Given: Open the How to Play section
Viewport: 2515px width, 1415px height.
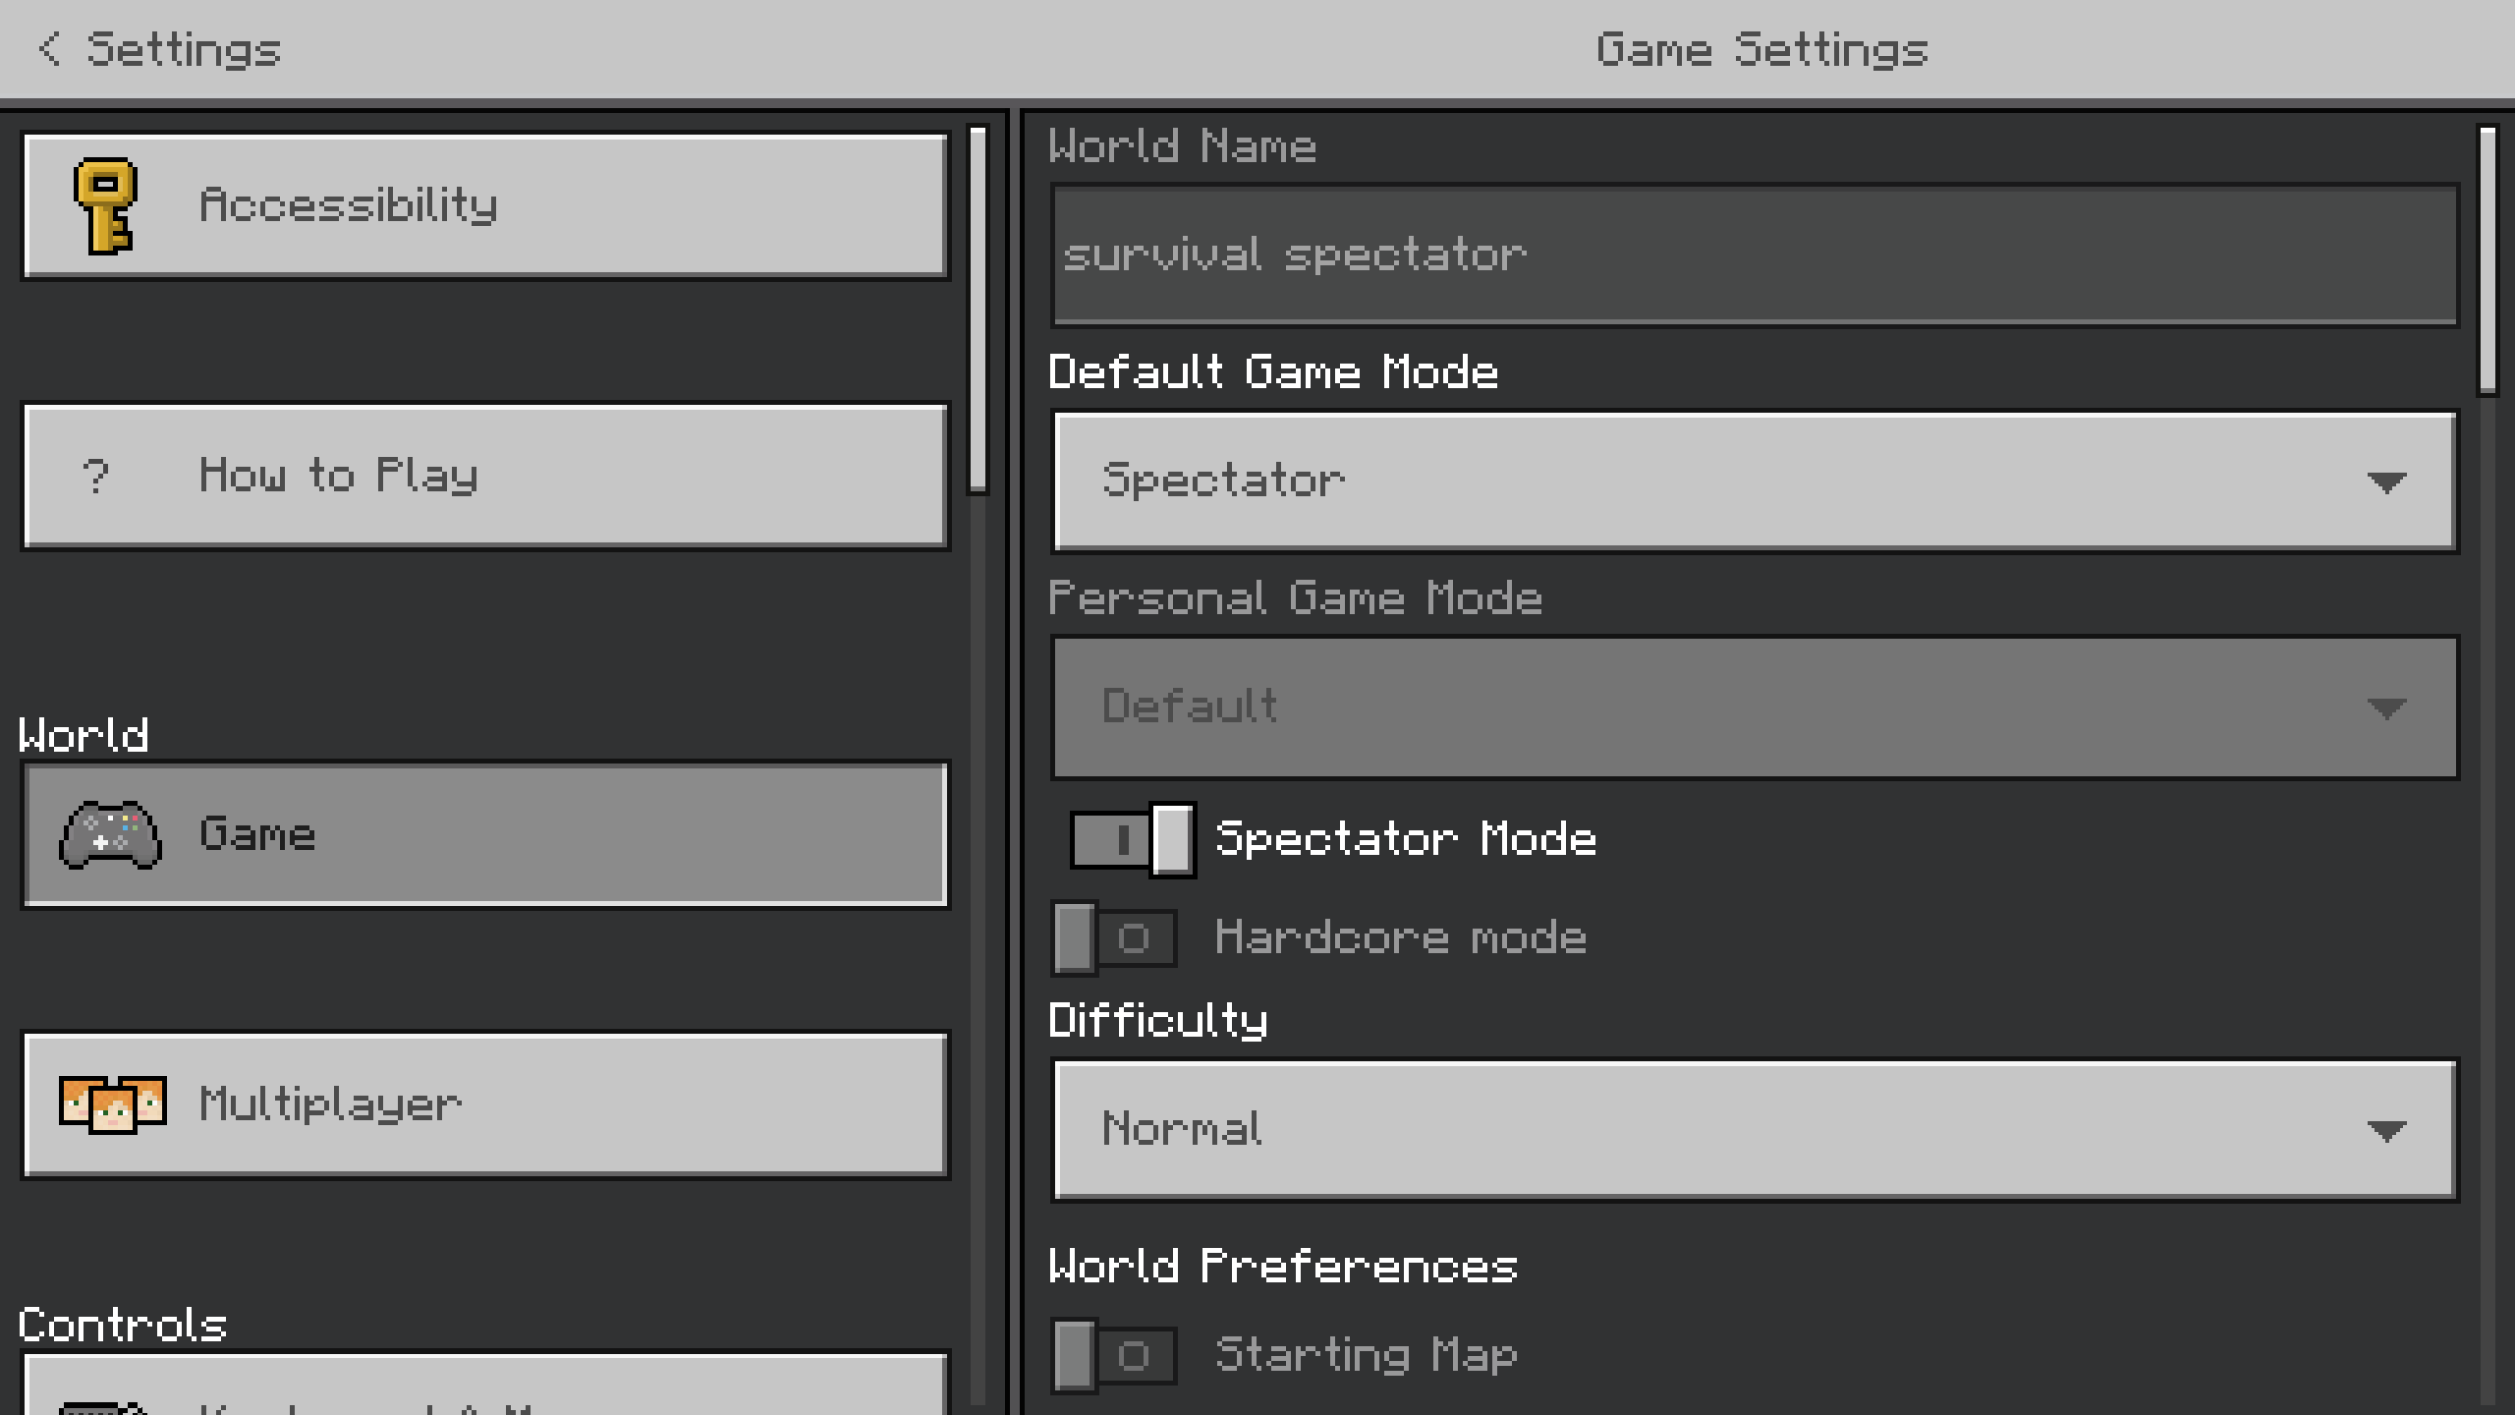Looking at the screenshot, I should pyautogui.click(x=485, y=477).
